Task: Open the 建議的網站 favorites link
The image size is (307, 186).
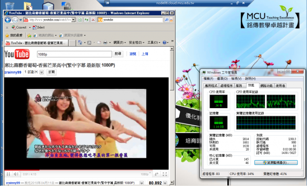Action: (x=45, y=35)
